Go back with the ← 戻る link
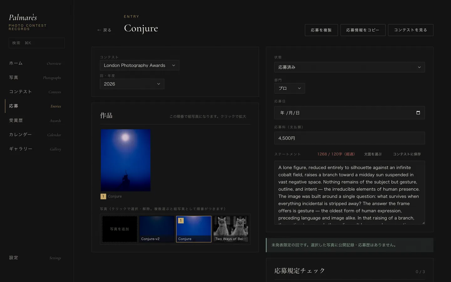 [x=104, y=30]
